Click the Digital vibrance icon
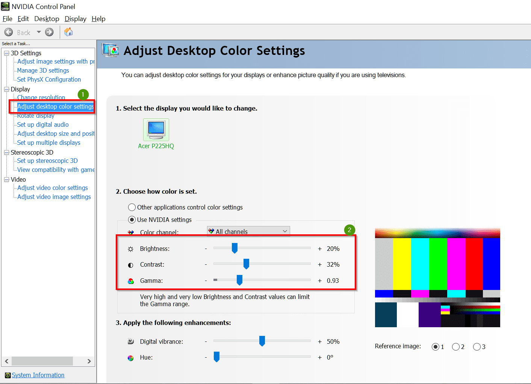 click(130, 342)
